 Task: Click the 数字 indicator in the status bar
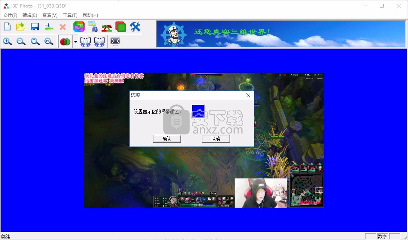[382, 236]
